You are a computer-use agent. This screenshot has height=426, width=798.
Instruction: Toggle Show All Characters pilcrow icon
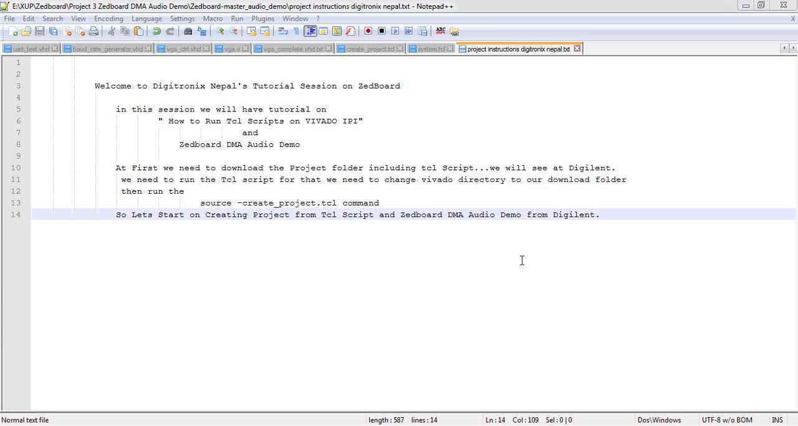pos(296,31)
